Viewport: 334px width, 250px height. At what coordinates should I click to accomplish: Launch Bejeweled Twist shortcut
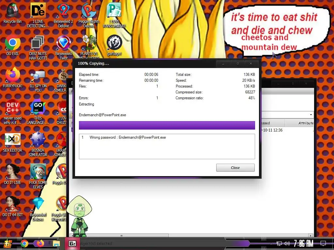(x=64, y=48)
